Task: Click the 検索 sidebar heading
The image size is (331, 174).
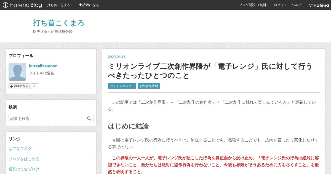Action: coord(13,107)
